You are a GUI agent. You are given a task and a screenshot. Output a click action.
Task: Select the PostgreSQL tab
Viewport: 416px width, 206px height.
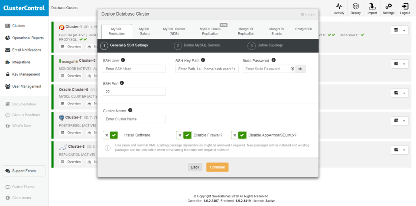click(x=304, y=29)
